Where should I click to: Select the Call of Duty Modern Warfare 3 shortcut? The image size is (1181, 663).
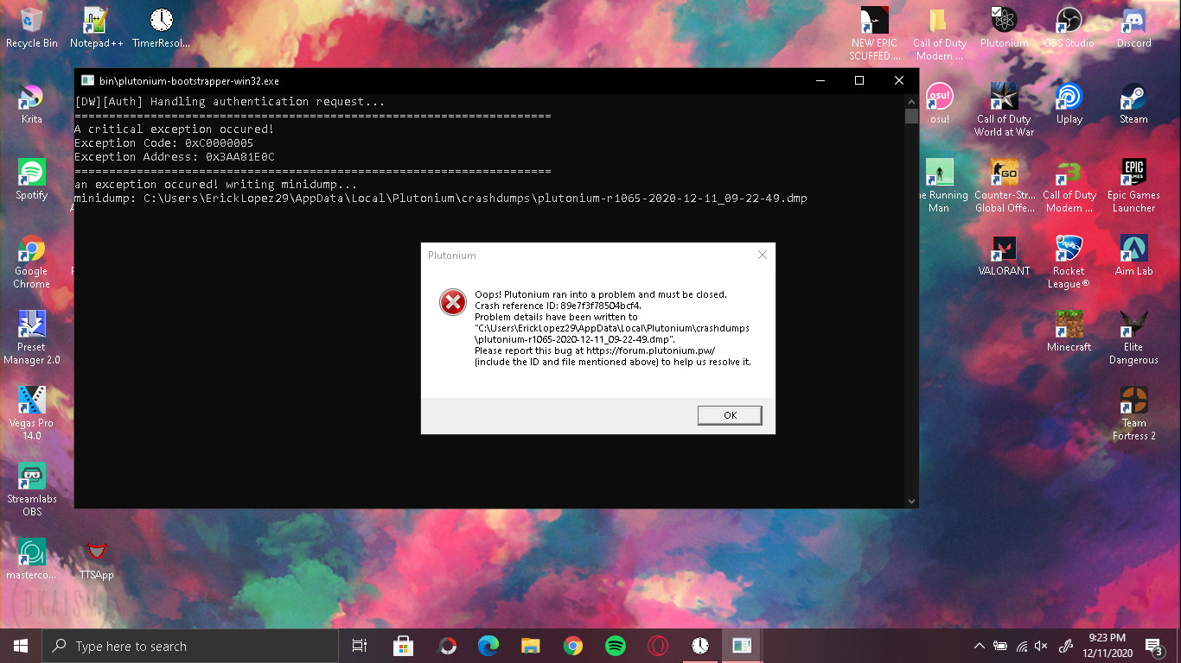pyautogui.click(x=1069, y=186)
